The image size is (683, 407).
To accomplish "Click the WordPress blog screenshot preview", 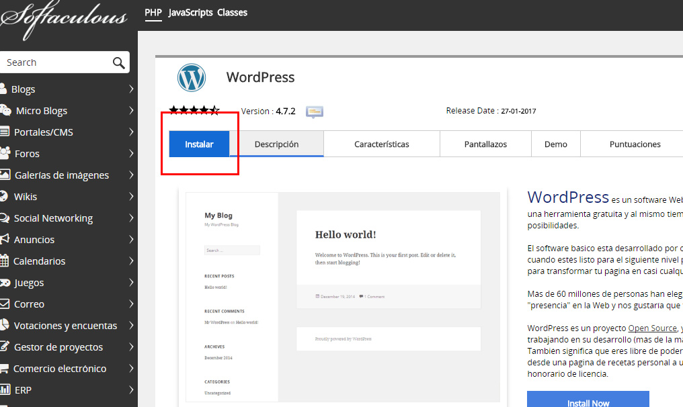I will [343, 297].
